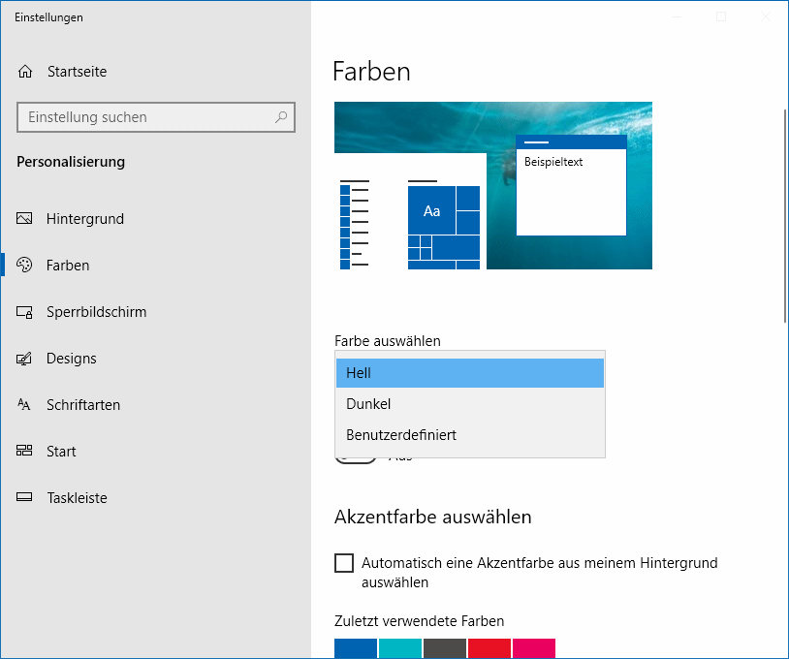Click the Schriftarten font icon
This screenshot has width=789, height=659.
[x=25, y=405]
